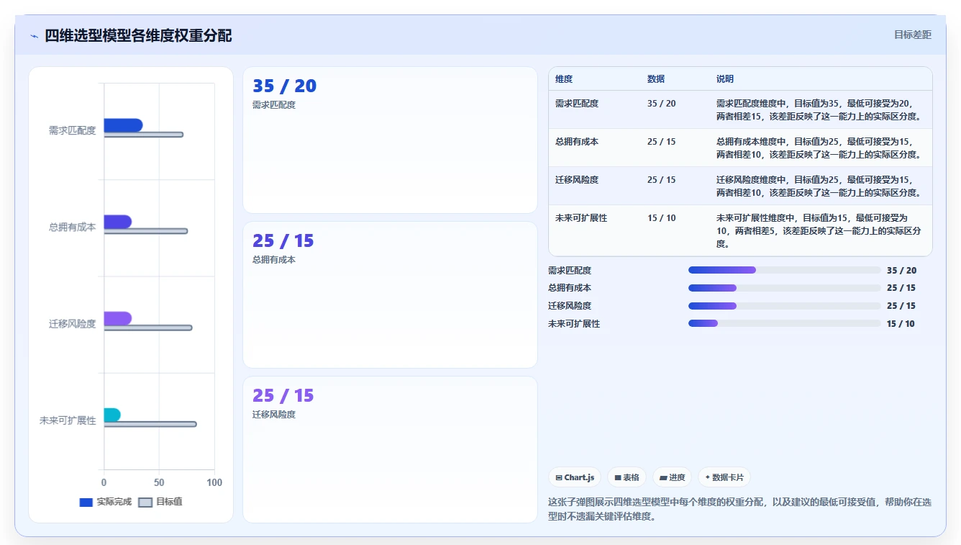Click the purple 迁移风险度 bar in the chart

[118, 318]
